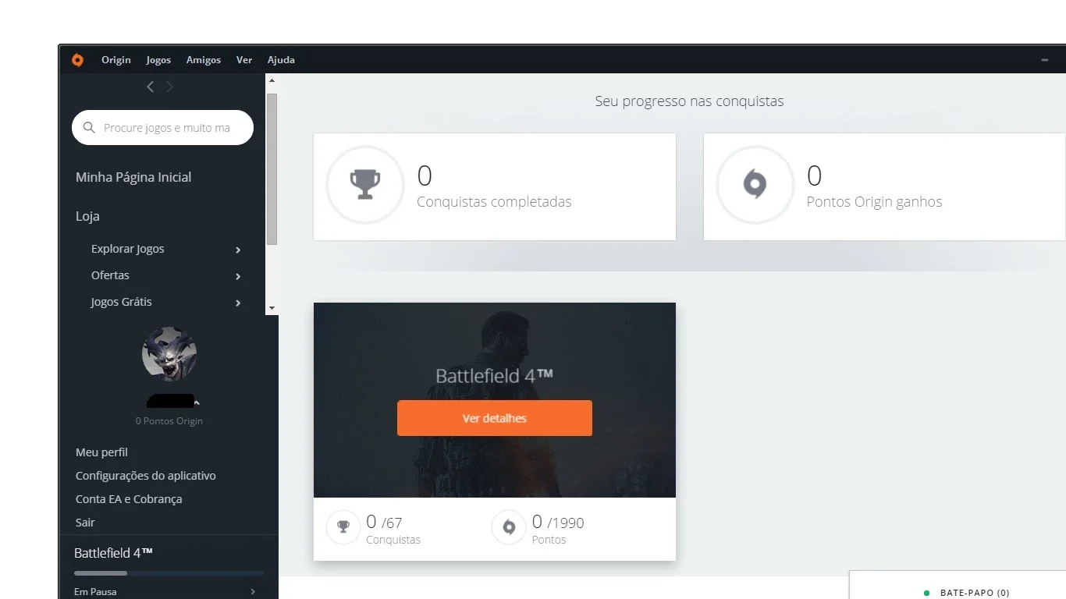
Task: Expand the Jogos Grátis chevron
Action: coord(238,303)
